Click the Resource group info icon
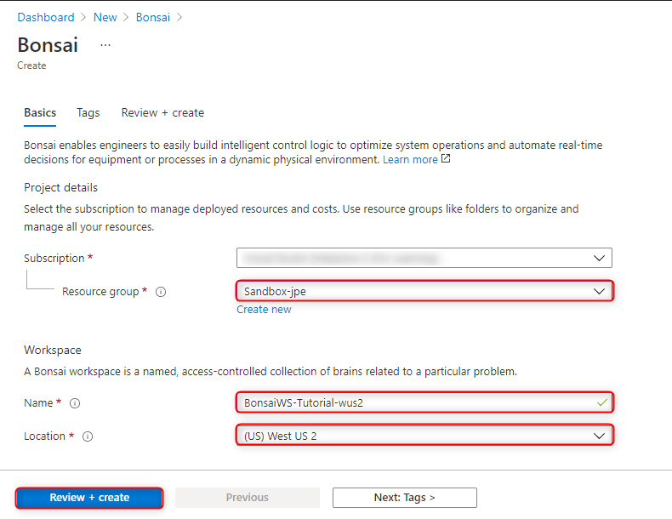Image resolution: width=672 pixels, height=519 pixels. pyautogui.click(x=161, y=292)
